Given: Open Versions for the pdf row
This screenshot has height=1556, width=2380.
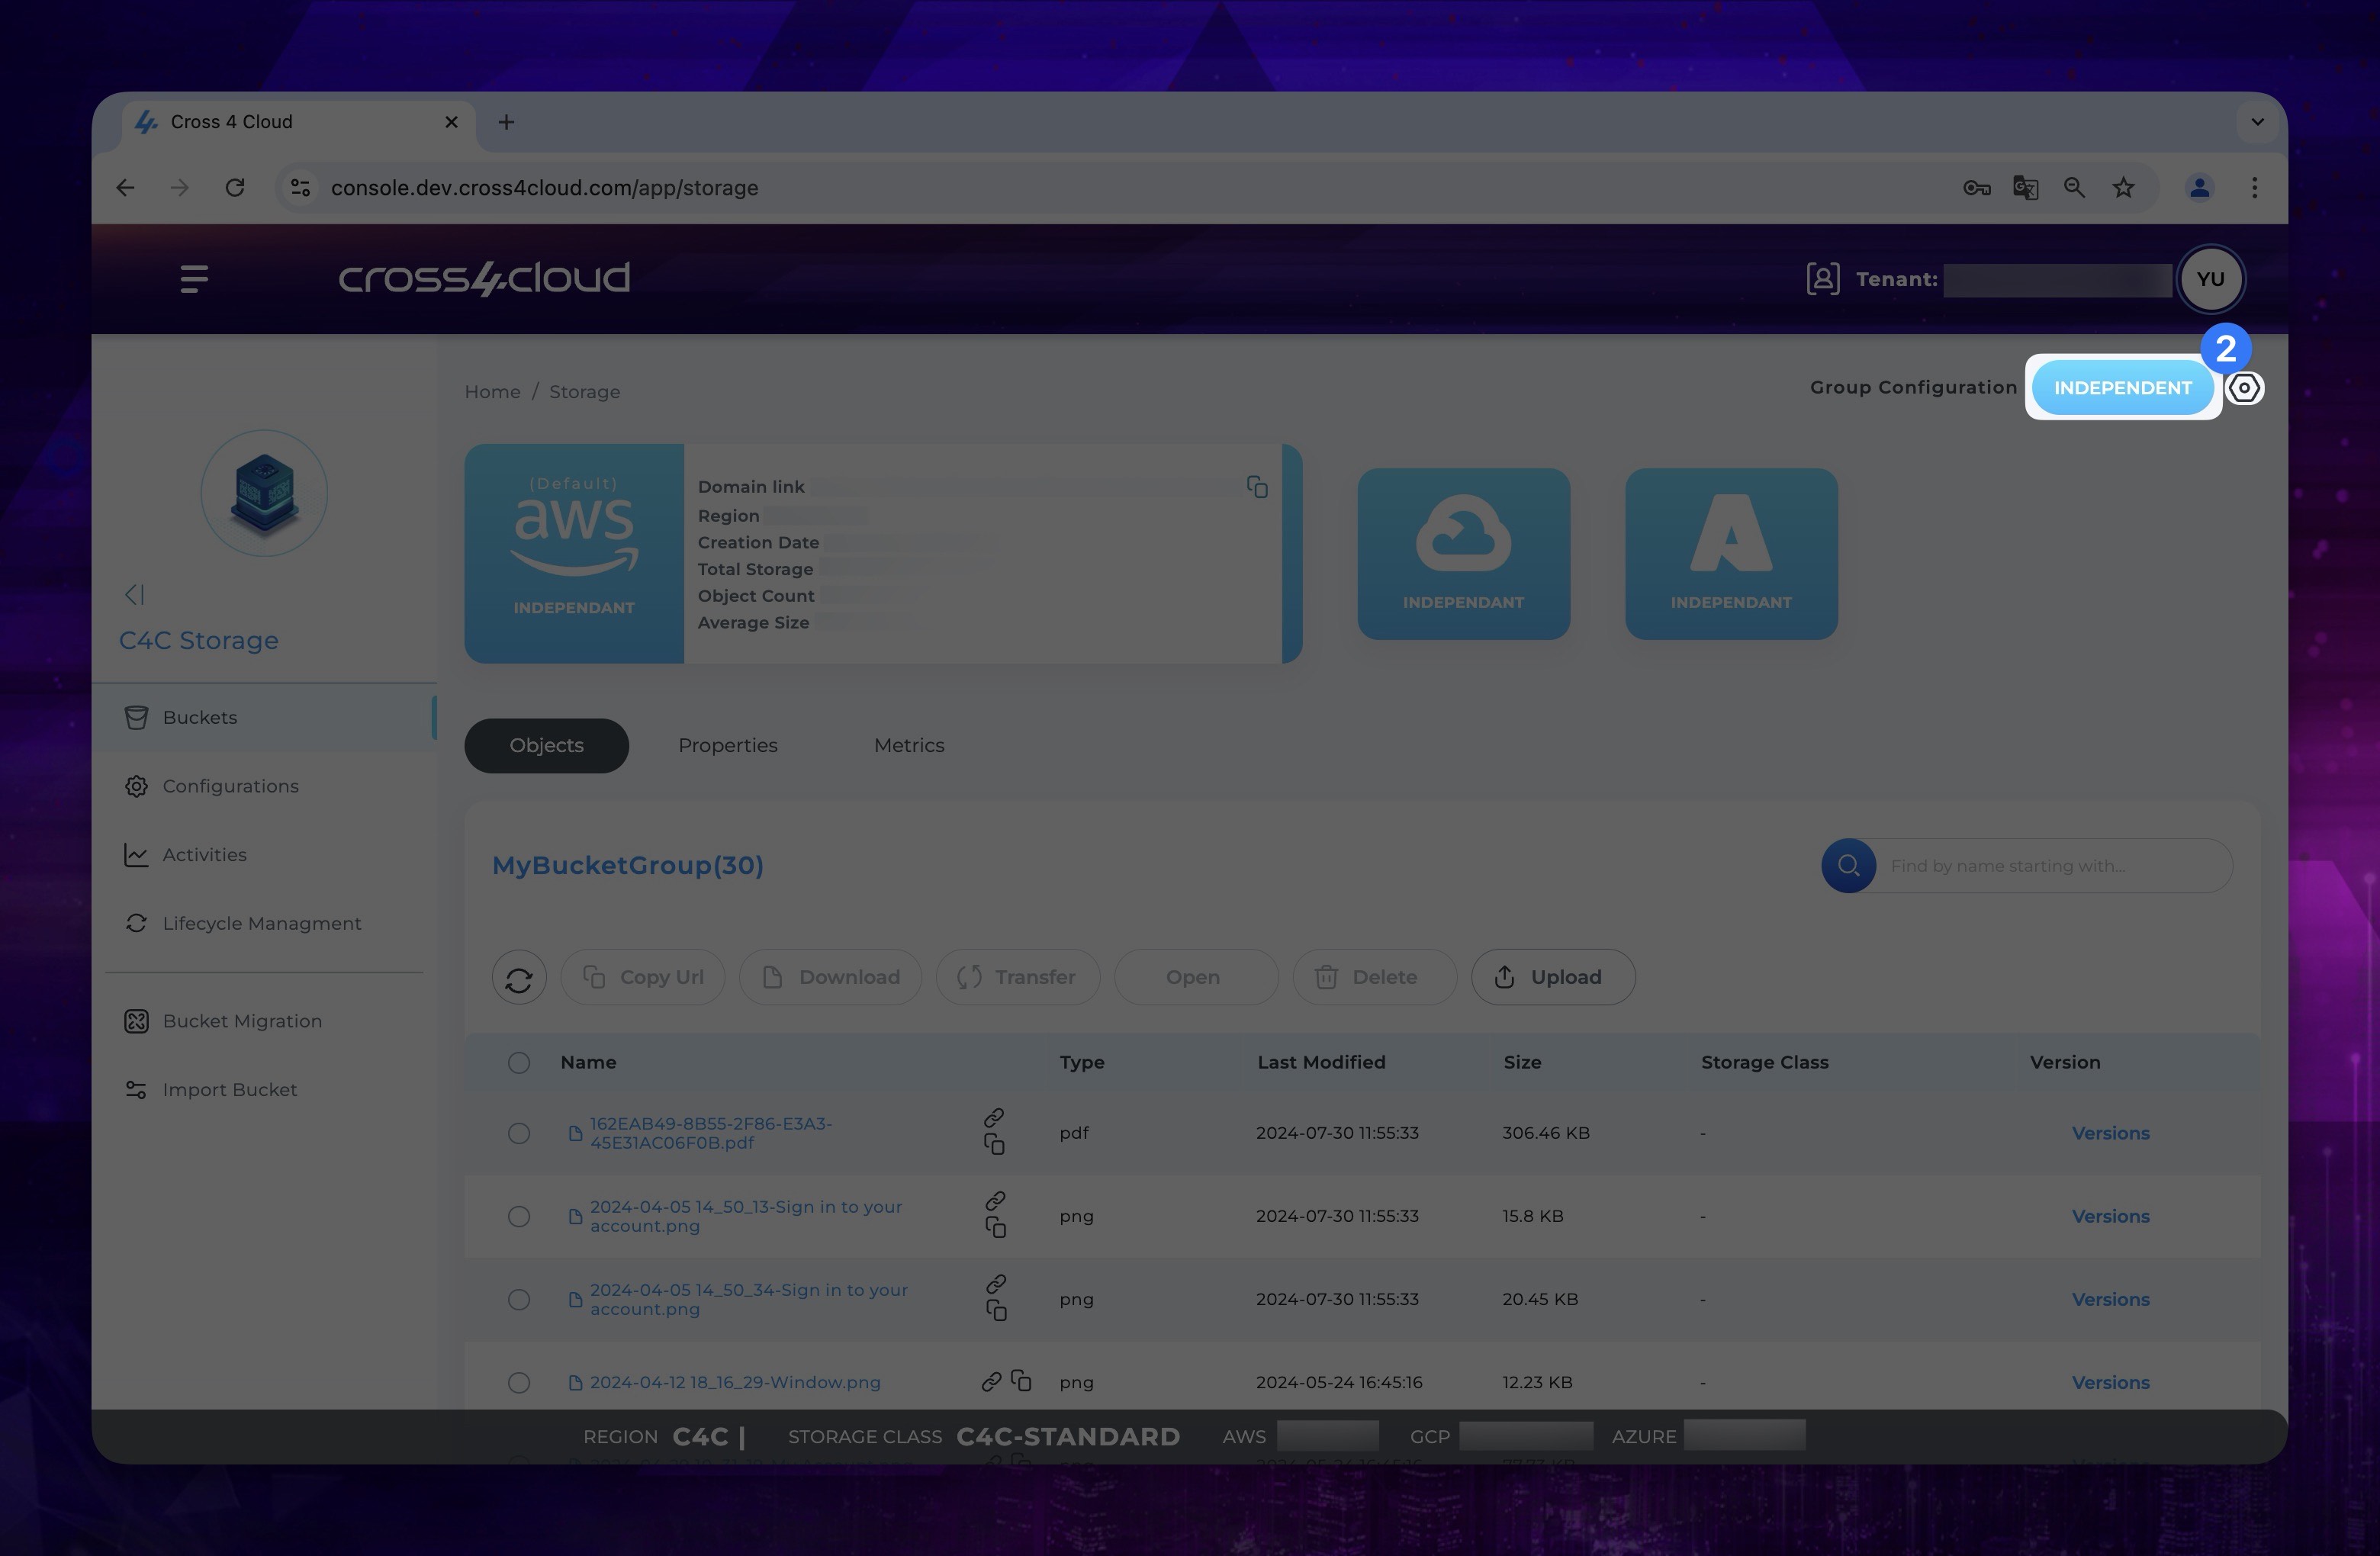Looking at the screenshot, I should tap(2110, 1134).
